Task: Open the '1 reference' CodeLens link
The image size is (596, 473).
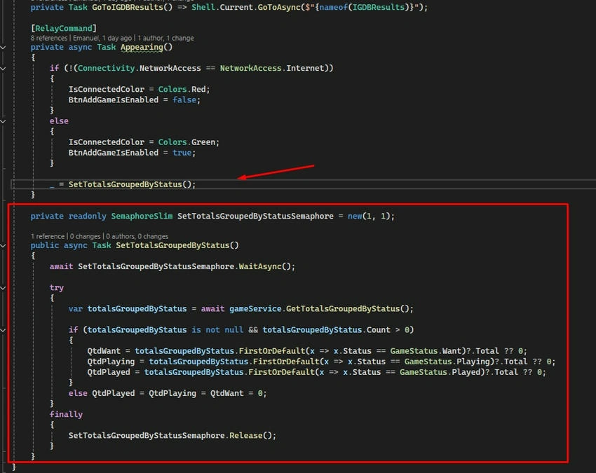Action: (x=47, y=236)
